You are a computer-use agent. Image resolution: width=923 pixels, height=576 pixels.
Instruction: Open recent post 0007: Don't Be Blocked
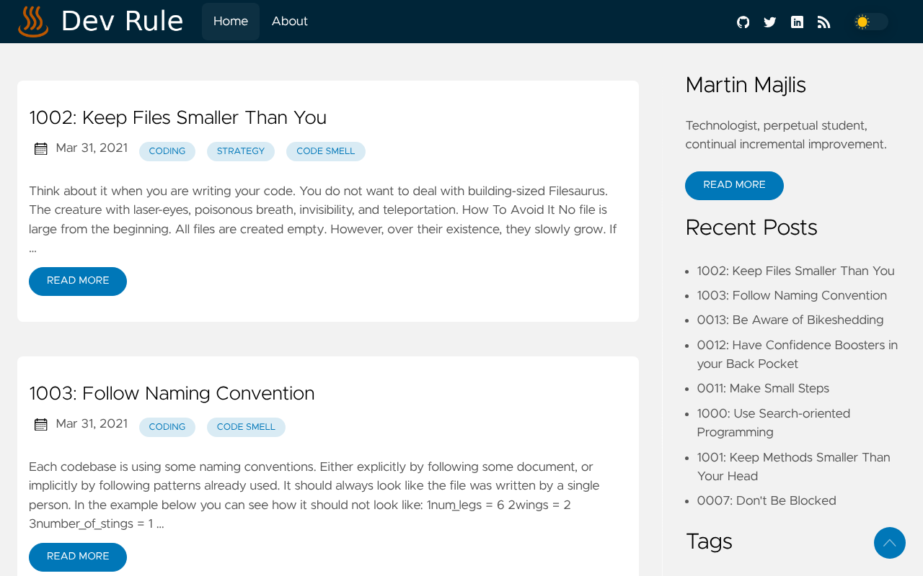(x=767, y=501)
